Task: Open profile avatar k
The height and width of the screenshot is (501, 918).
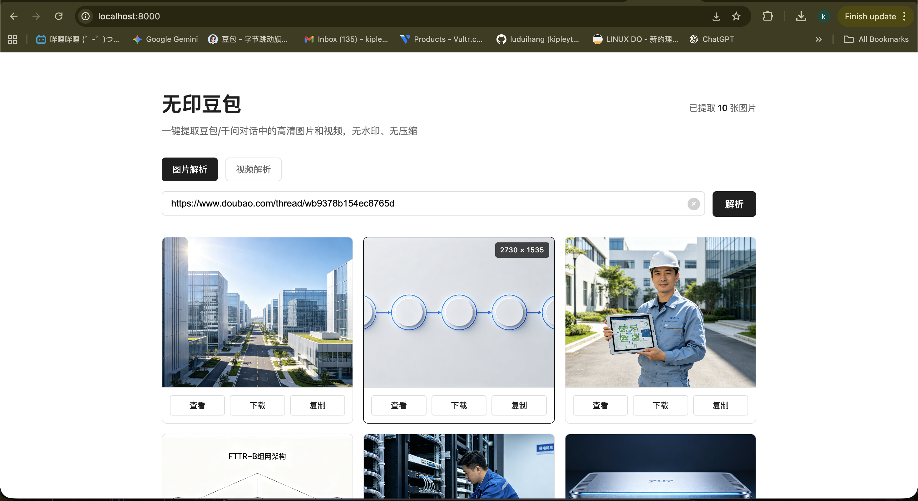Action: [823, 17]
